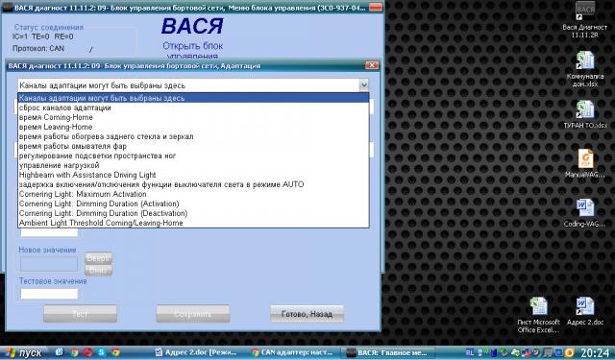Choose 'время работы обогрева заднего стекла и зеркал'
Screen dimensions: 615x360
pos(193,136)
